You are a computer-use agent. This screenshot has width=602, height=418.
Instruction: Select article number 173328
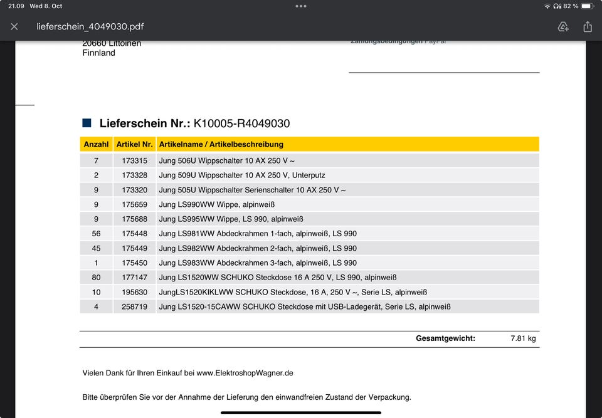tap(134, 175)
